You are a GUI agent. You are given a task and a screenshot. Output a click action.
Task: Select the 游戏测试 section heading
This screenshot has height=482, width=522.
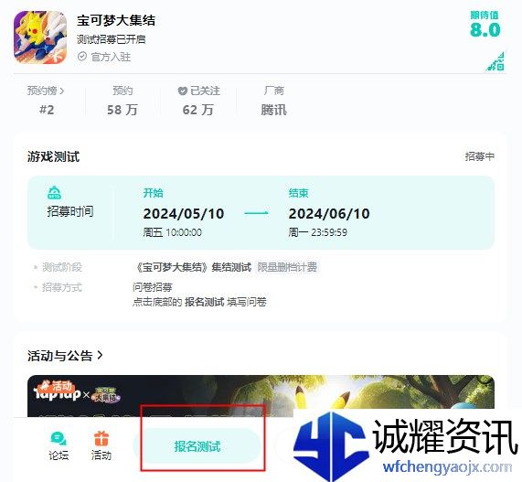[x=53, y=156]
